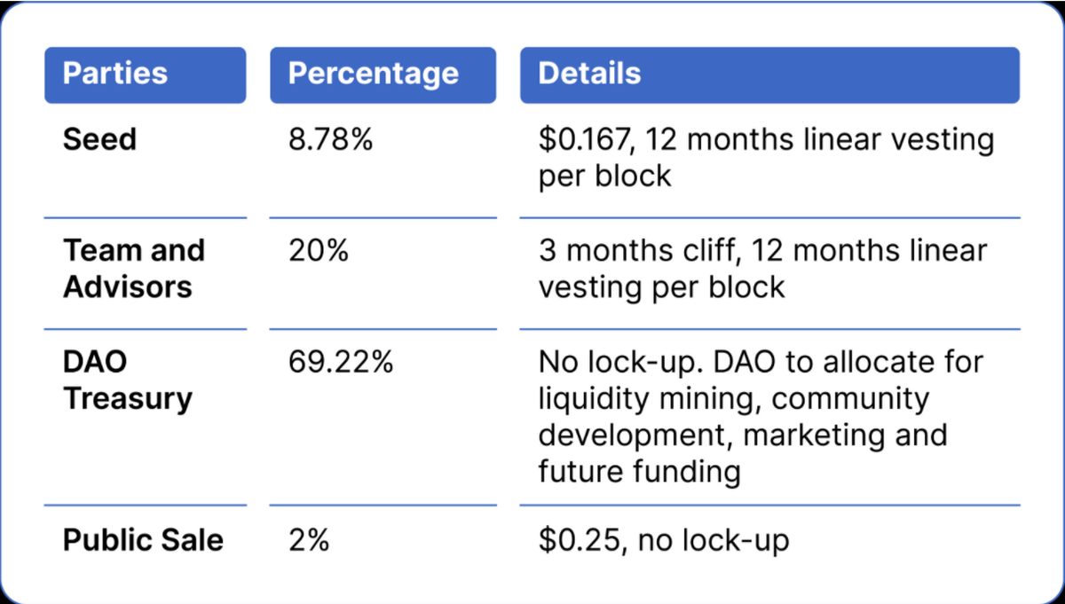
Task: Click the Parties column header
Action: coord(115,74)
